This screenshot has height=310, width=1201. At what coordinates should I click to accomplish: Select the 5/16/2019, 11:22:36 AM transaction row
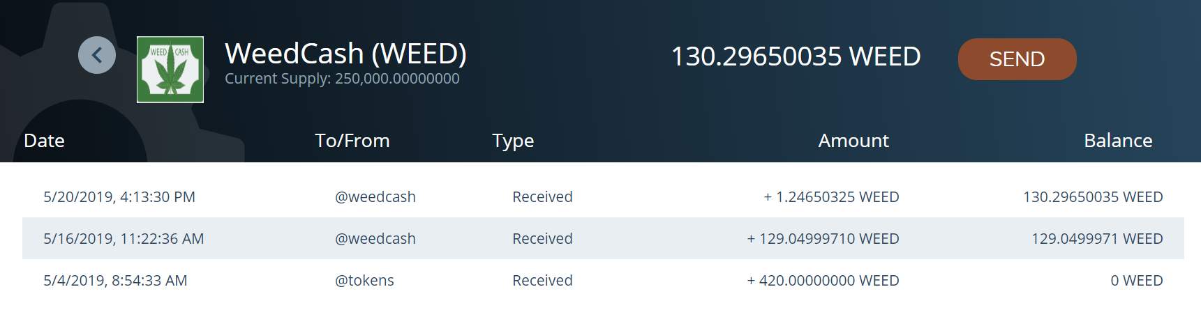point(603,238)
